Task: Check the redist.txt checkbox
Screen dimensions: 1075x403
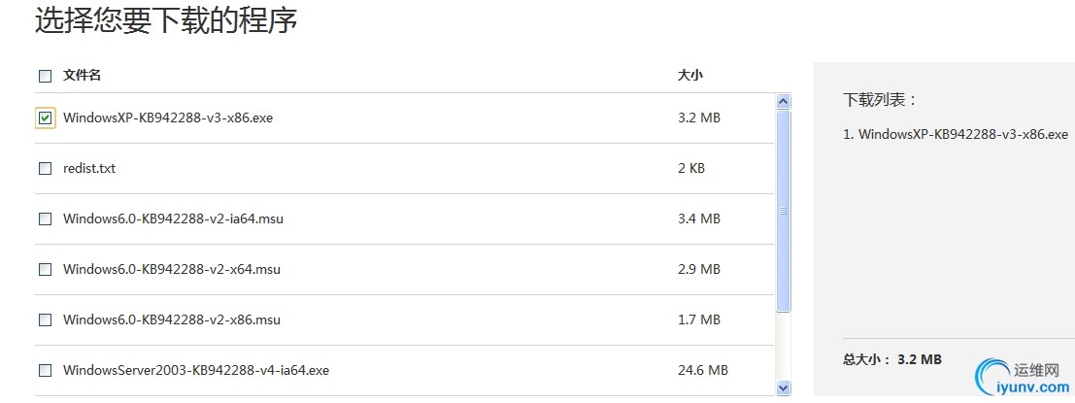Action: [45, 168]
